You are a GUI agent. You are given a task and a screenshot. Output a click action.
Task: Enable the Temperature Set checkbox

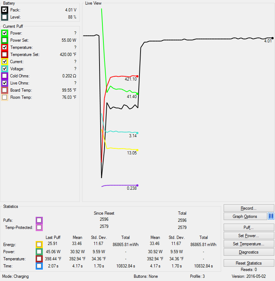coord(5,55)
